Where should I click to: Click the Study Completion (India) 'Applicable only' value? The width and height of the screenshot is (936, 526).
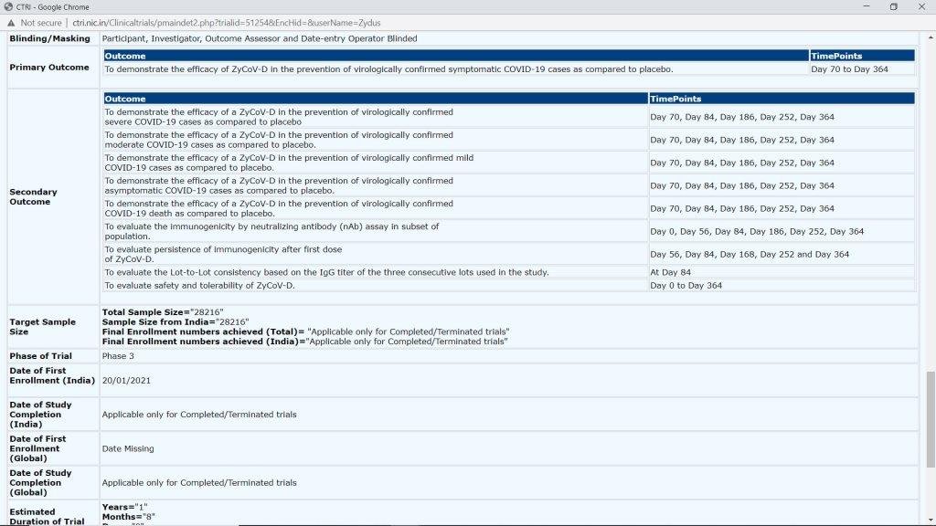tap(199, 415)
